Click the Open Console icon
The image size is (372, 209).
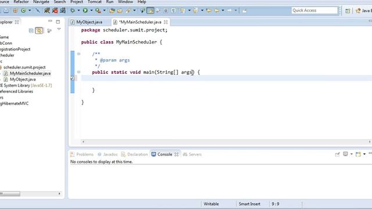358,154
